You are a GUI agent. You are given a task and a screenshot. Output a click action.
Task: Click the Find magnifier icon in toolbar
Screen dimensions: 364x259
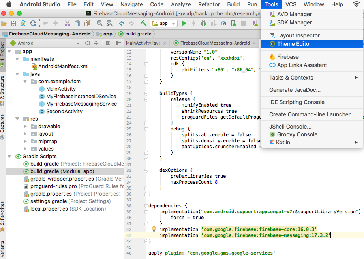coord(99,24)
